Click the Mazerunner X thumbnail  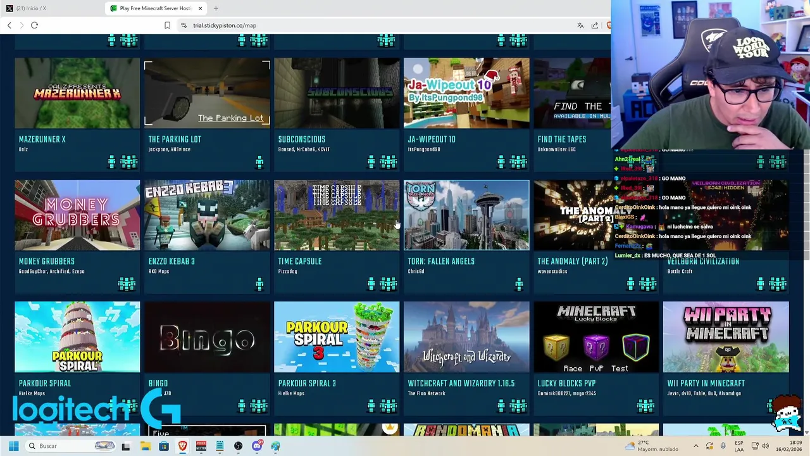click(77, 93)
